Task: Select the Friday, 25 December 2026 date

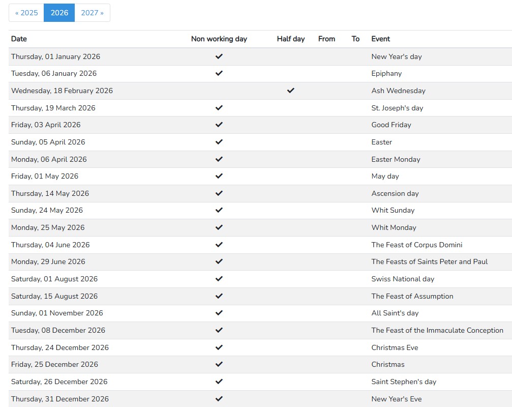Action: point(54,364)
